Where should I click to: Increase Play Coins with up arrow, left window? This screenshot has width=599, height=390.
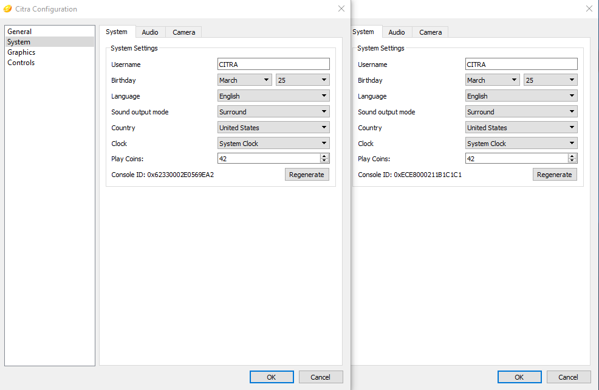point(324,156)
